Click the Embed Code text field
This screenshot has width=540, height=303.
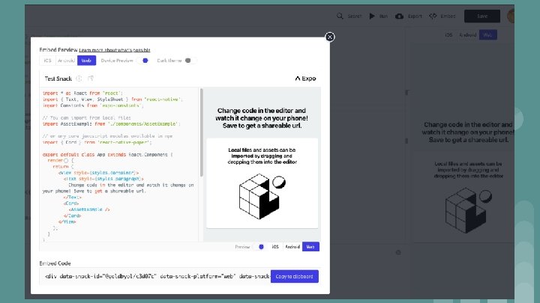155,276
